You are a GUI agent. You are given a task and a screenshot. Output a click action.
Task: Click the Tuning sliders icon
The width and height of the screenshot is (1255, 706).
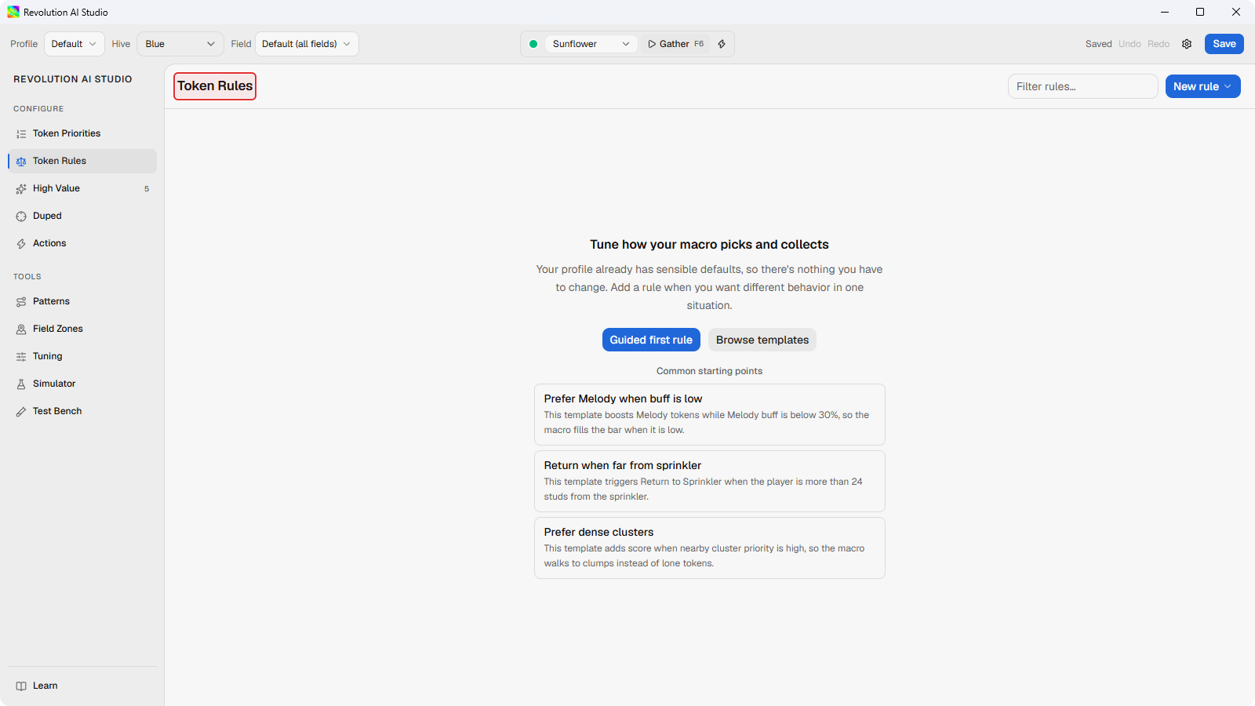coord(21,357)
